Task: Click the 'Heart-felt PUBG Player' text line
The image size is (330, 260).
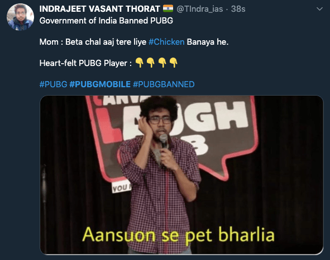Action: pos(85,63)
